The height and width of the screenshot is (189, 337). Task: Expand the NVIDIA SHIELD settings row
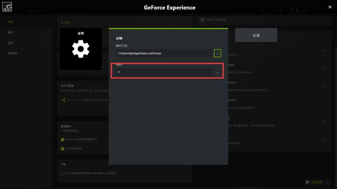coord(325,69)
